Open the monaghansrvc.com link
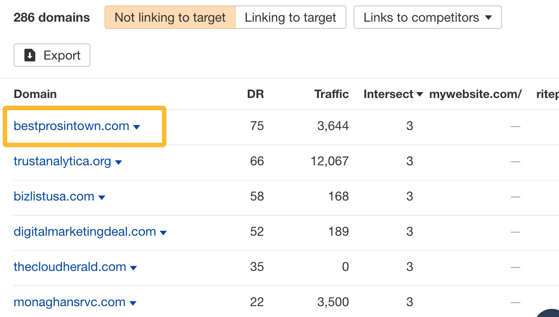Screen dimensions: 559x317 pyautogui.click(x=70, y=302)
